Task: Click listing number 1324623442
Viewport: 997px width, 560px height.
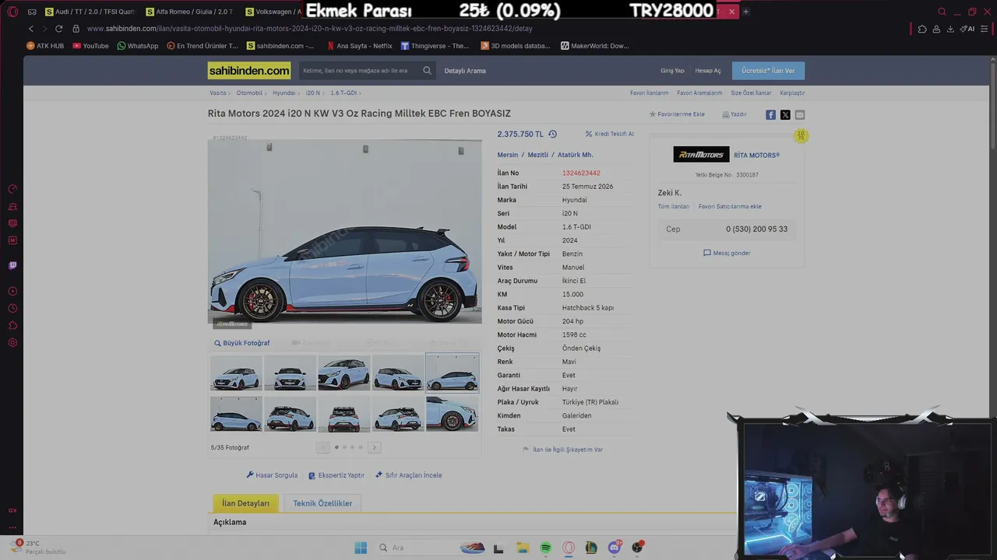Action: coord(581,173)
